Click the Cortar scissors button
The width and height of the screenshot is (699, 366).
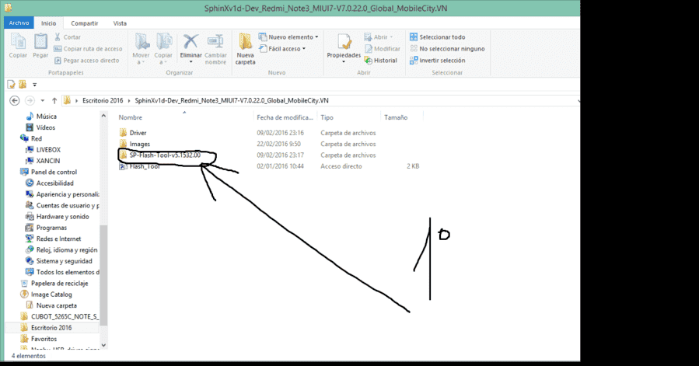tap(68, 37)
